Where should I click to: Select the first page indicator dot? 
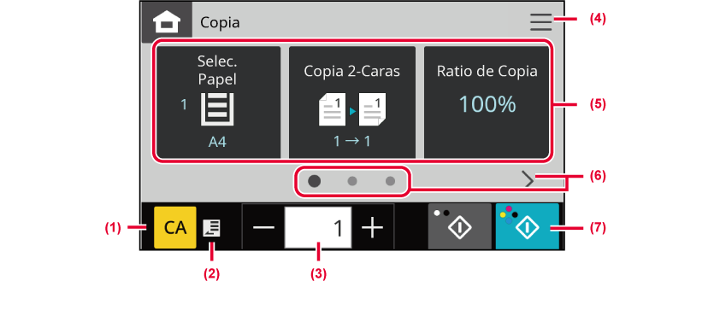pos(314,181)
